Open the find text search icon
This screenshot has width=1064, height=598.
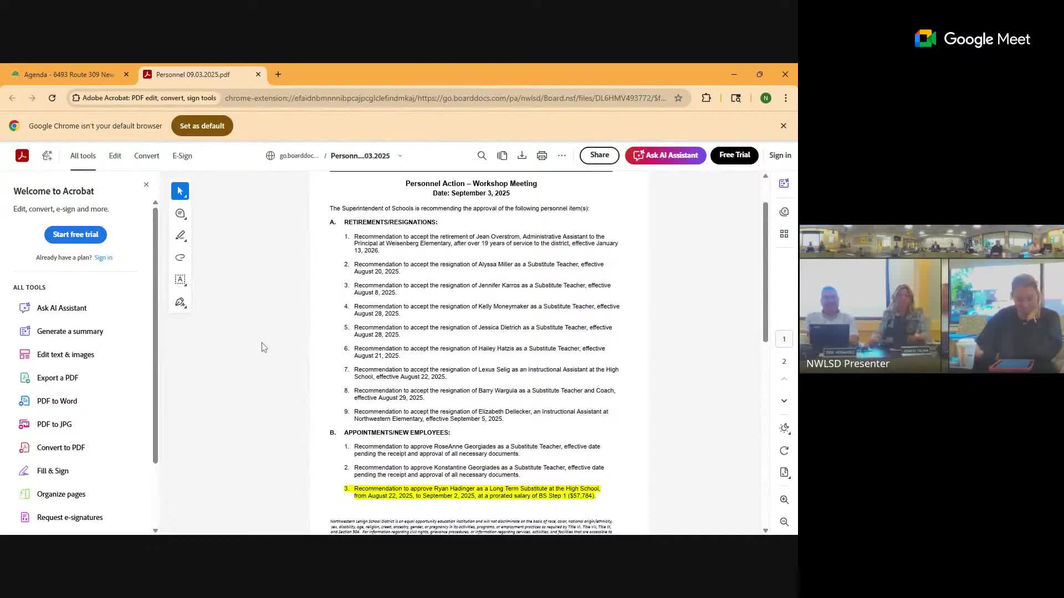pos(482,156)
